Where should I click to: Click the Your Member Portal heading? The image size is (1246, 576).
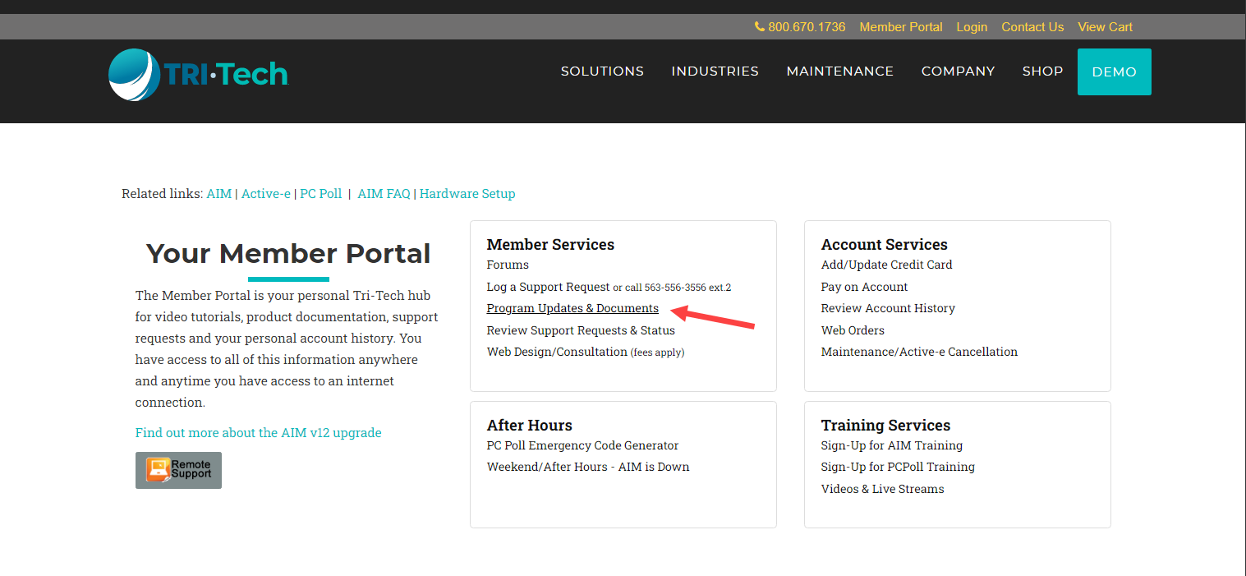click(288, 254)
